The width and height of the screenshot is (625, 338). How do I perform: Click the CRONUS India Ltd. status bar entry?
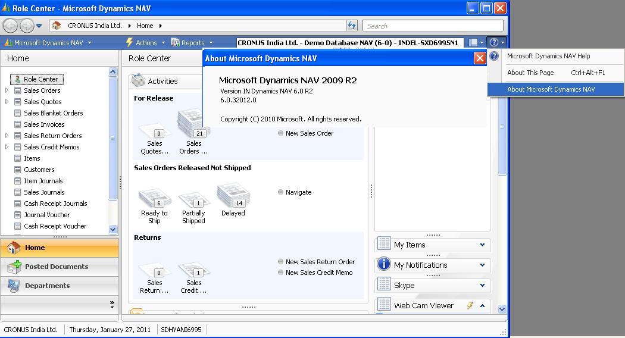tap(31, 330)
